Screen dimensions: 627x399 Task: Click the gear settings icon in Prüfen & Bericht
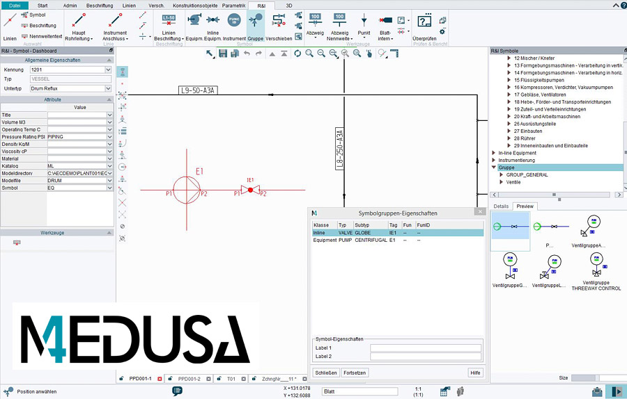pos(442,31)
